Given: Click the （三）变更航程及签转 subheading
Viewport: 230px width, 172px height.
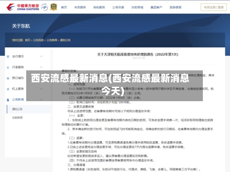Looking at the screenshot, I should point(83,151).
